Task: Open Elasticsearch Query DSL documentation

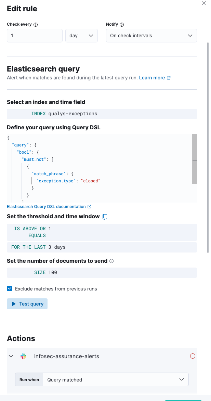Action: (46, 206)
